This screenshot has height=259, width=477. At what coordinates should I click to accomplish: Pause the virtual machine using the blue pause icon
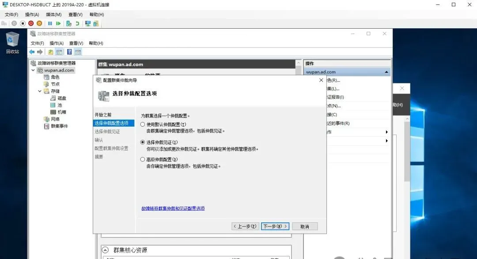[x=50, y=23]
